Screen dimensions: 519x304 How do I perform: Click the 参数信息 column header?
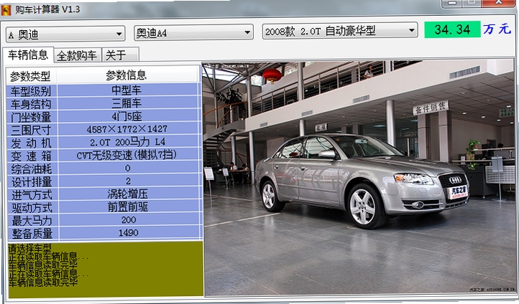pyautogui.click(x=127, y=75)
